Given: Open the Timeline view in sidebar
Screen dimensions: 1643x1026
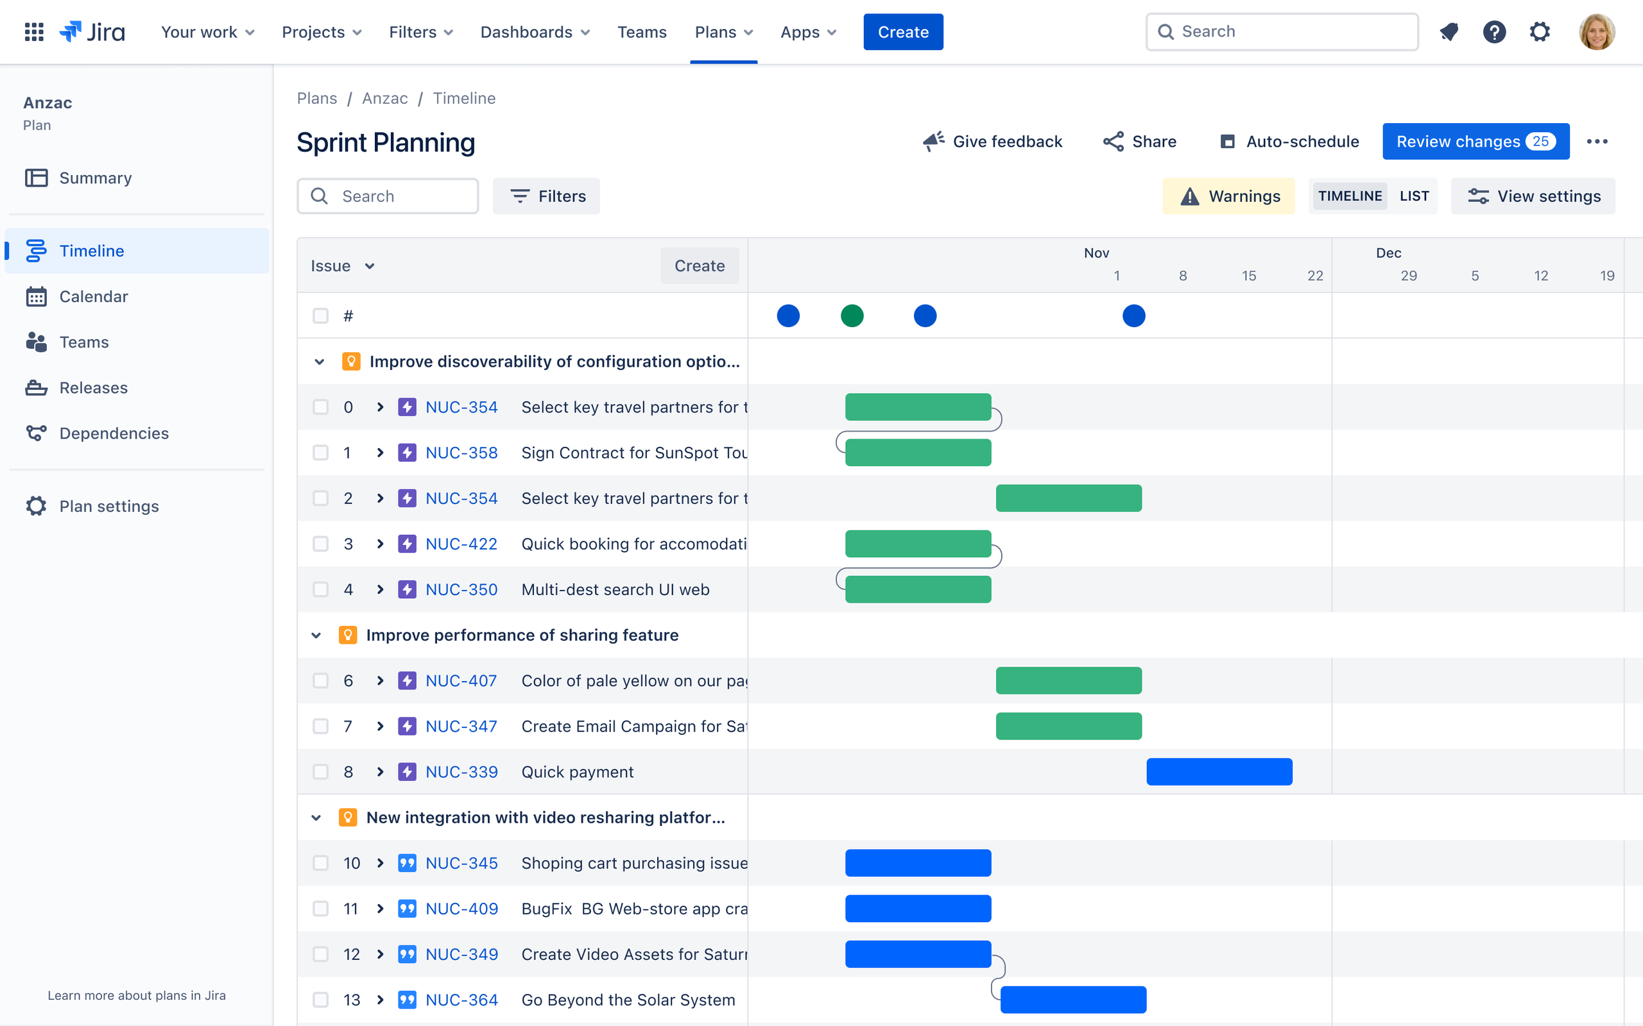Looking at the screenshot, I should pyautogui.click(x=92, y=250).
